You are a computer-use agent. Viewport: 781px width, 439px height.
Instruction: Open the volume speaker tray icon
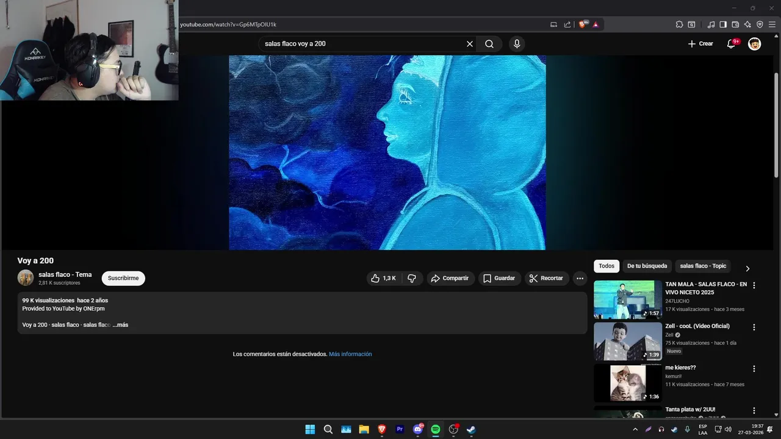pyautogui.click(x=728, y=429)
